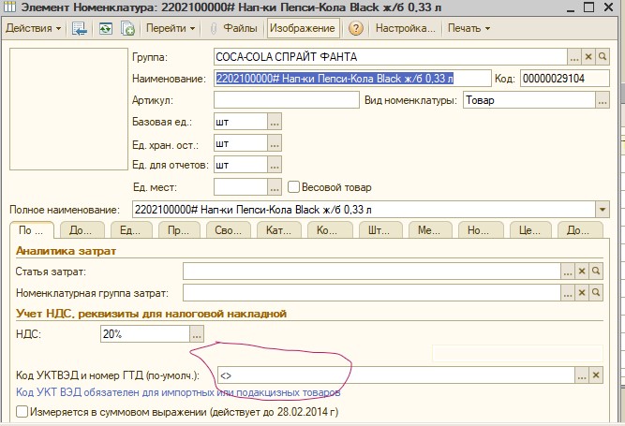Expand the Полное наименование dropdown
Screen dimensions: 625x426
click(603, 210)
